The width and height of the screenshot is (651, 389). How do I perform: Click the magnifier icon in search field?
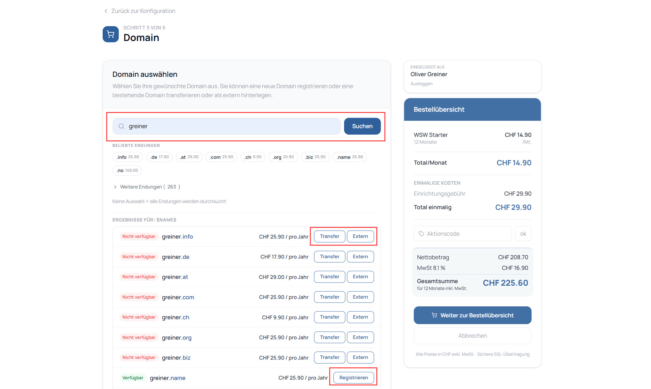[x=121, y=126]
